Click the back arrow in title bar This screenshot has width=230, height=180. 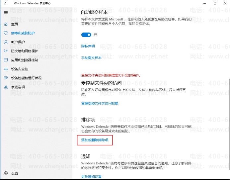6,3
